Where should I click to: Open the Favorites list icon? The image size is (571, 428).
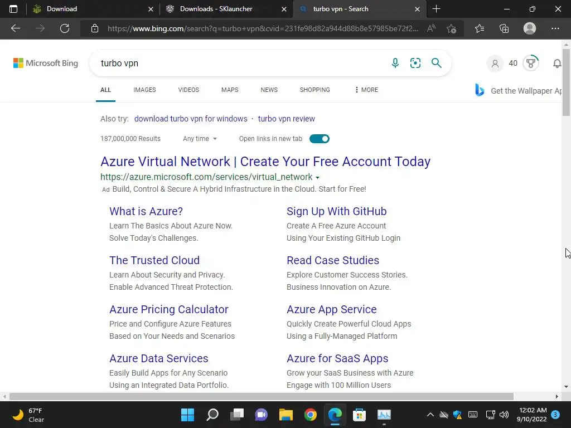480,28
